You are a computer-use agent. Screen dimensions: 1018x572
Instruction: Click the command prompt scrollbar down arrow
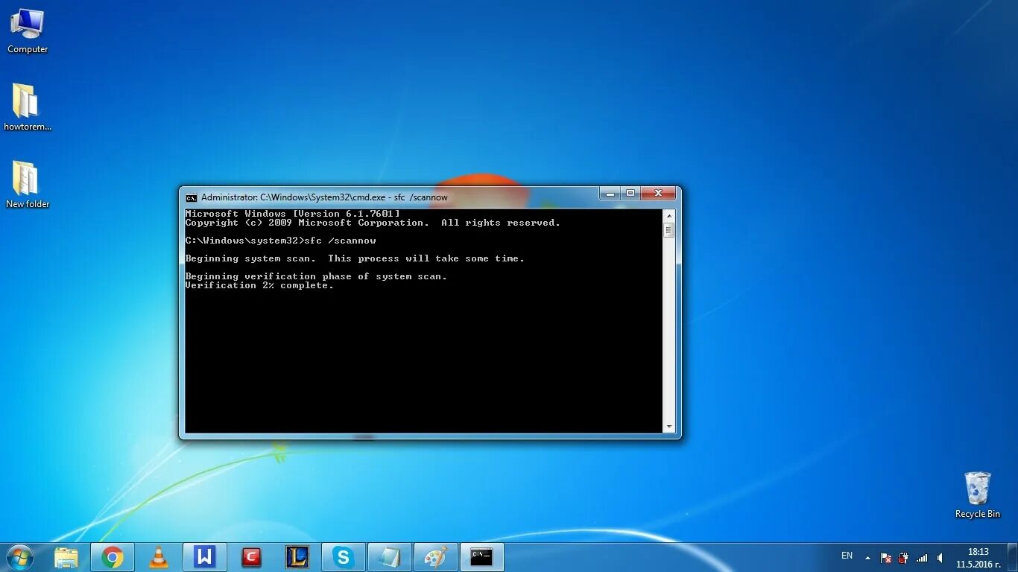pos(668,426)
